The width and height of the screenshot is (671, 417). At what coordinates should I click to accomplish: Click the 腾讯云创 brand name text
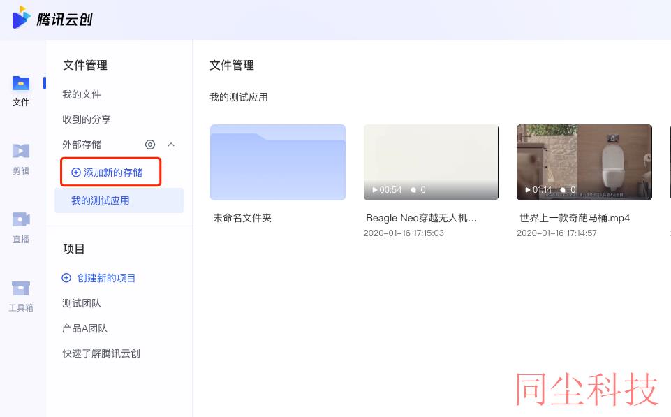click(x=65, y=20)
